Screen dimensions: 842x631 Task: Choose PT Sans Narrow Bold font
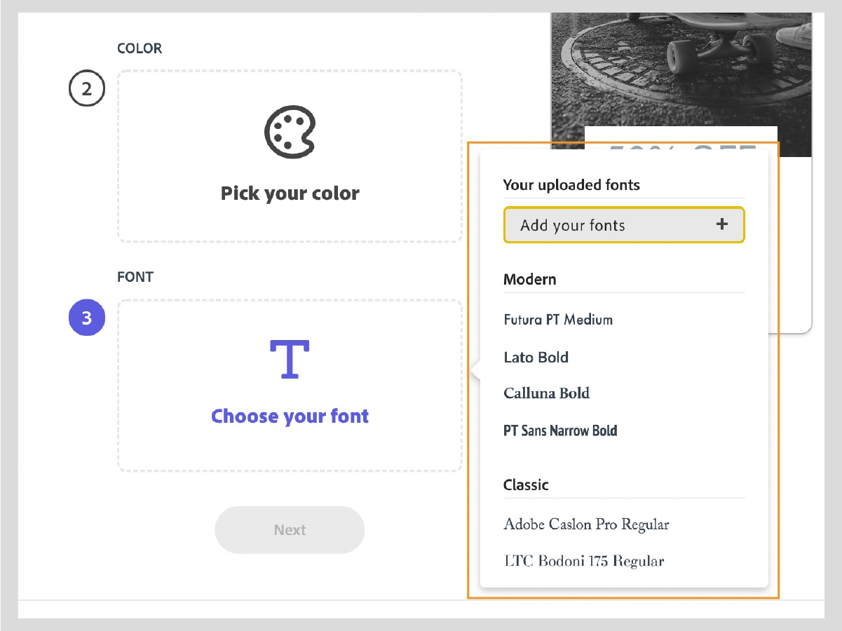pyautogui.click(x=560, y=430)
